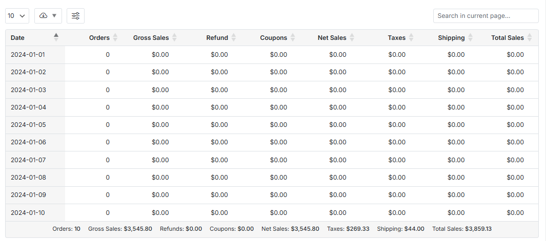Screen dimensions: 546x241
Task: Sort by Taxes column sort arrows
Action: [411, 37]
